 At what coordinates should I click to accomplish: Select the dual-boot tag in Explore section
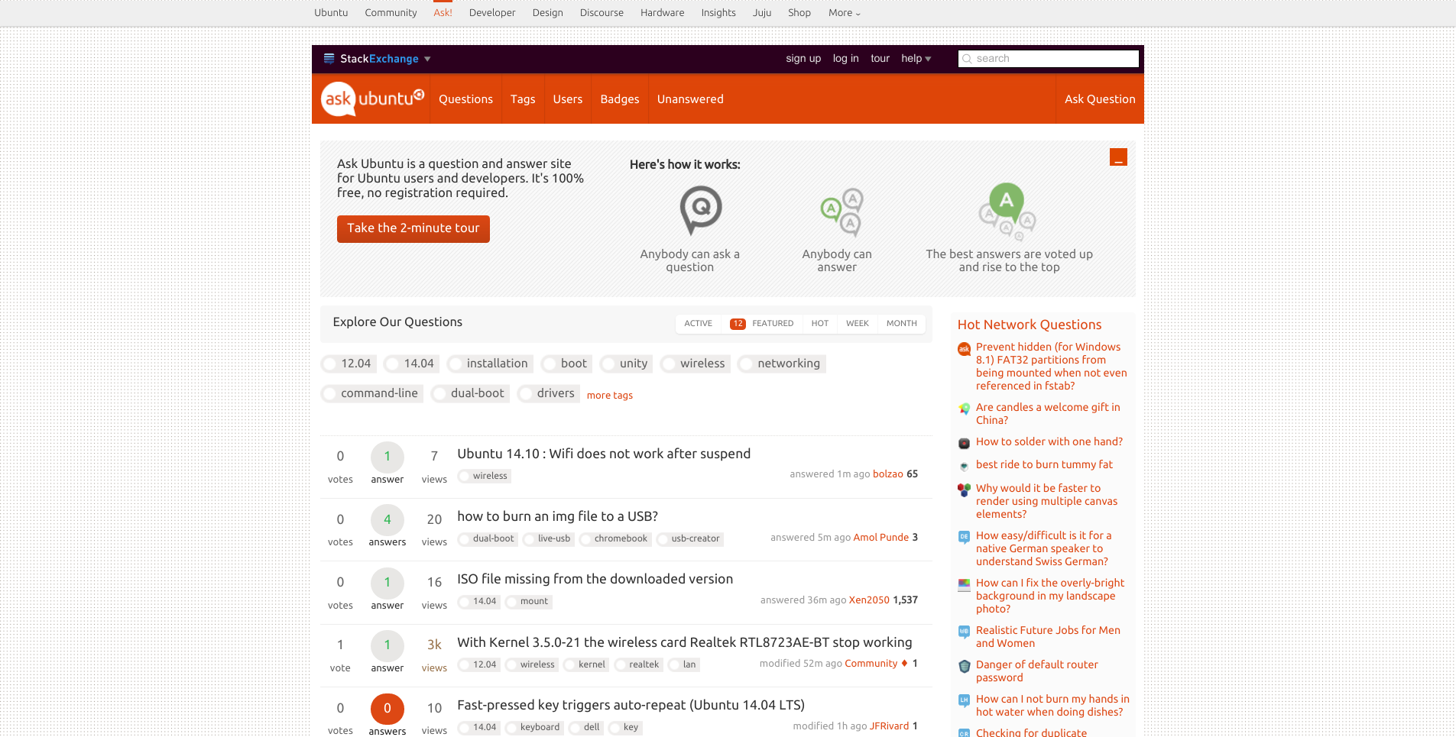pos(470,393)
